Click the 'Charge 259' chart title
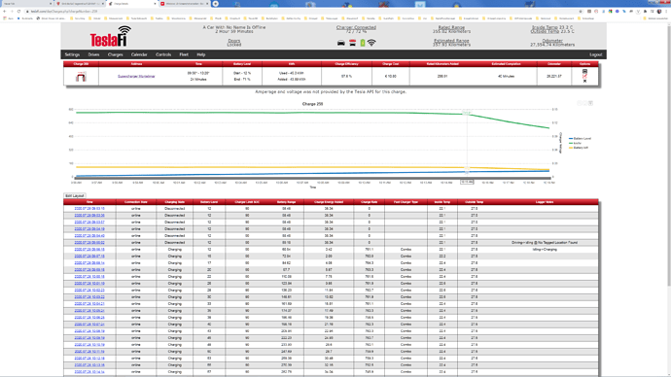The image size is (671, 377). click(312, 104)
